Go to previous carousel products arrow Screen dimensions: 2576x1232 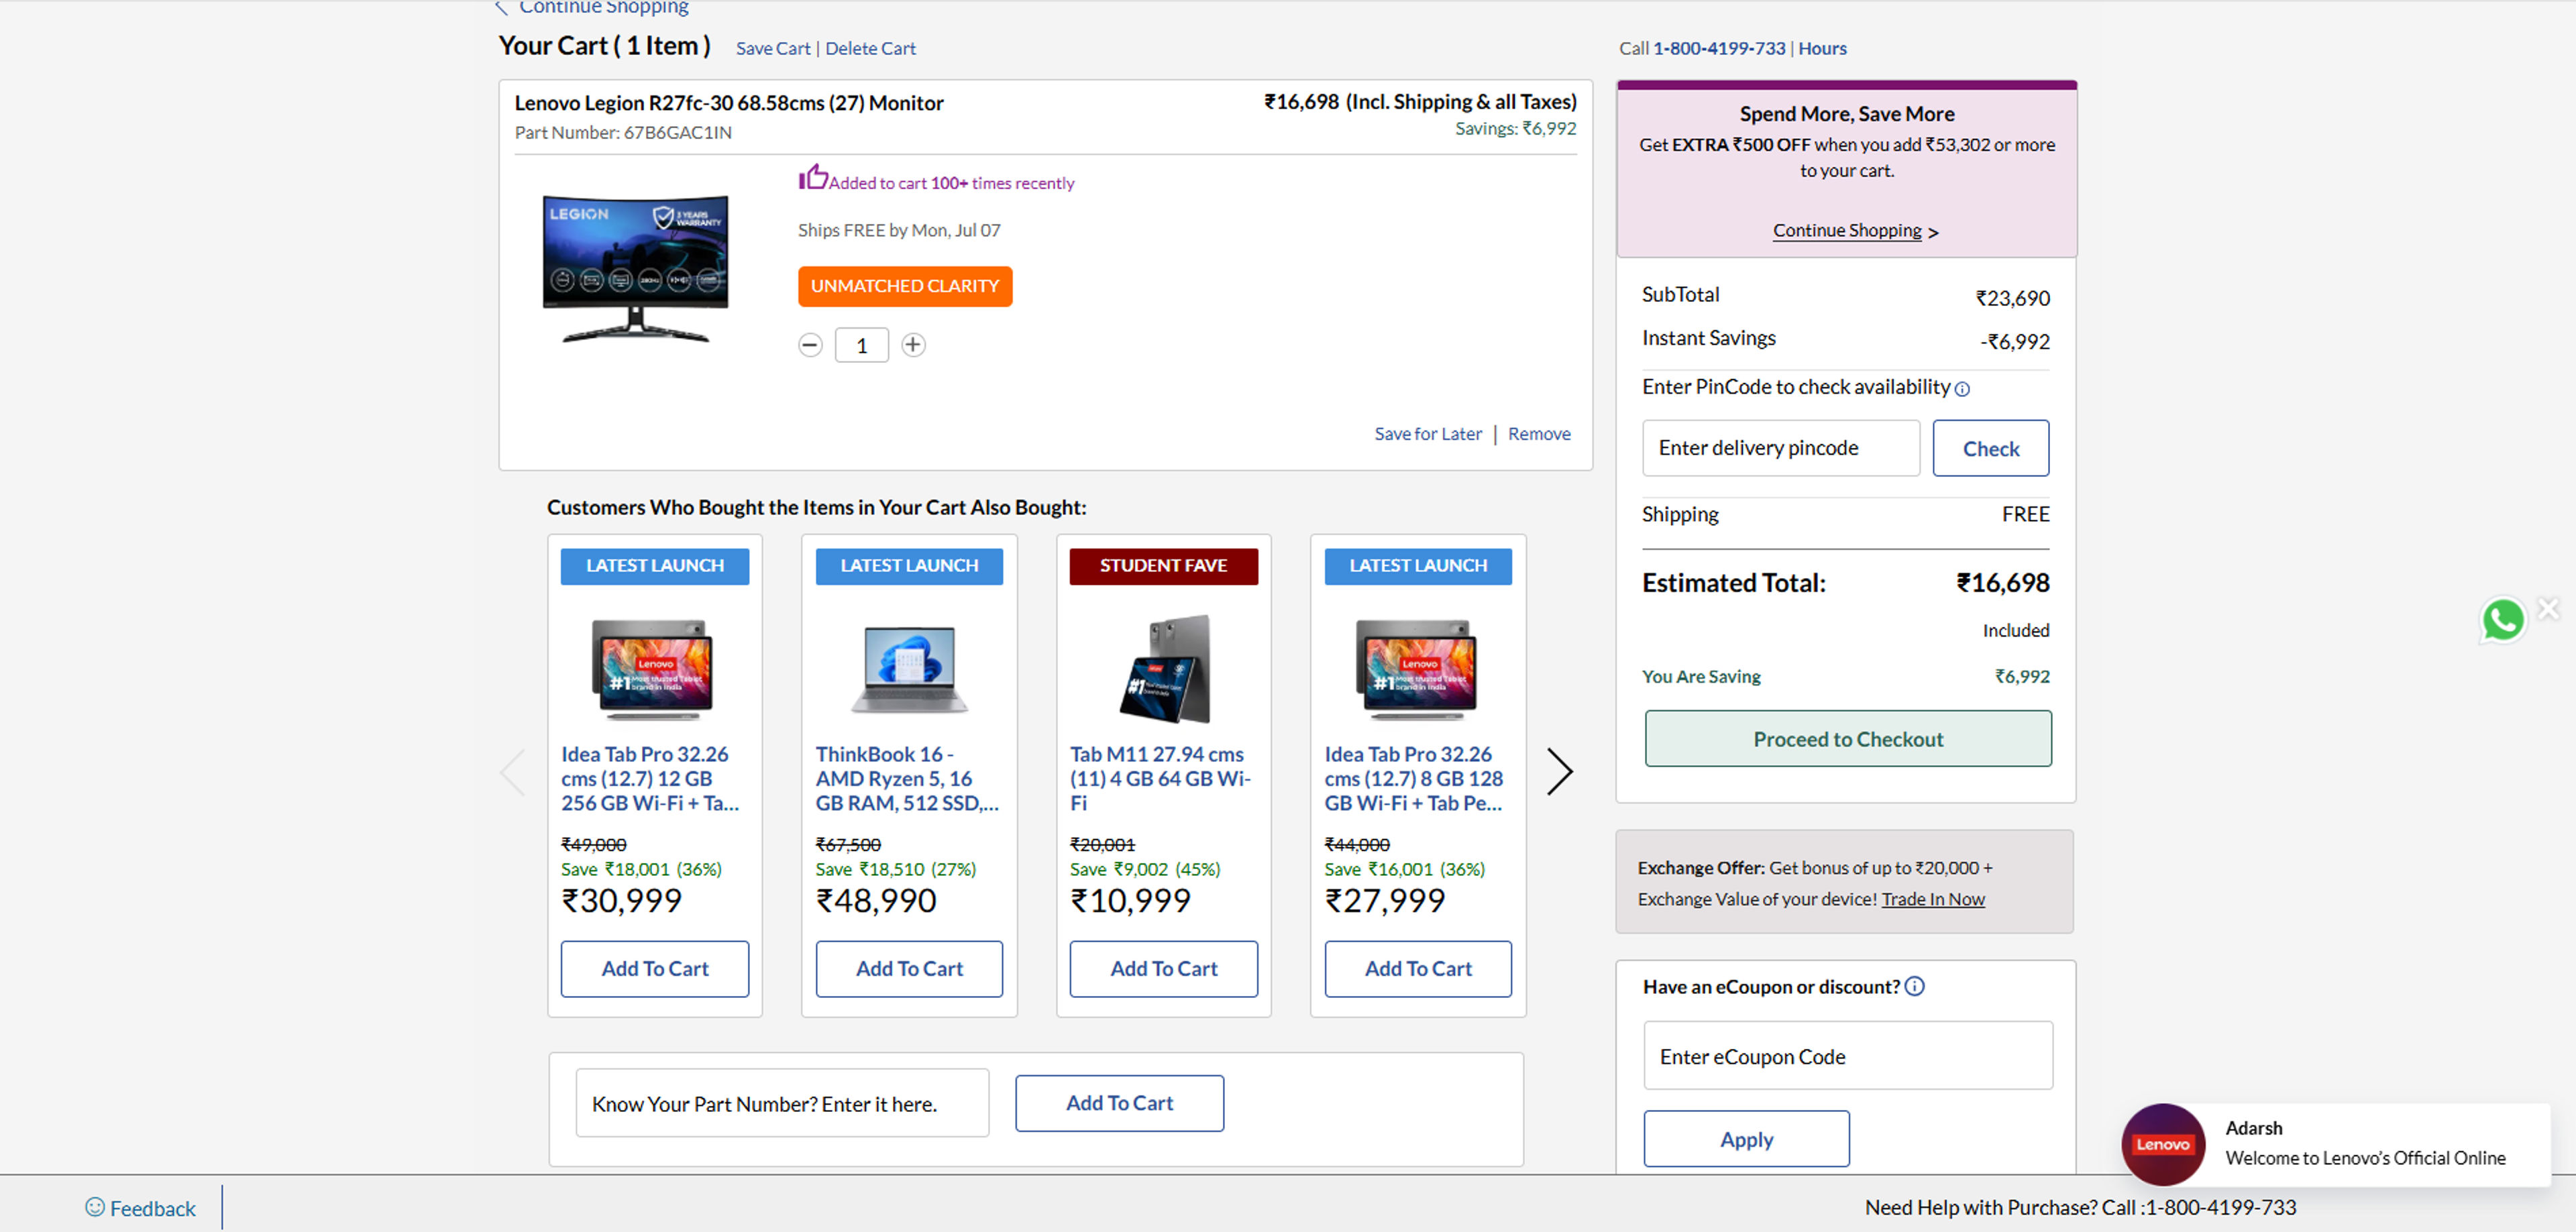(512, 771)
